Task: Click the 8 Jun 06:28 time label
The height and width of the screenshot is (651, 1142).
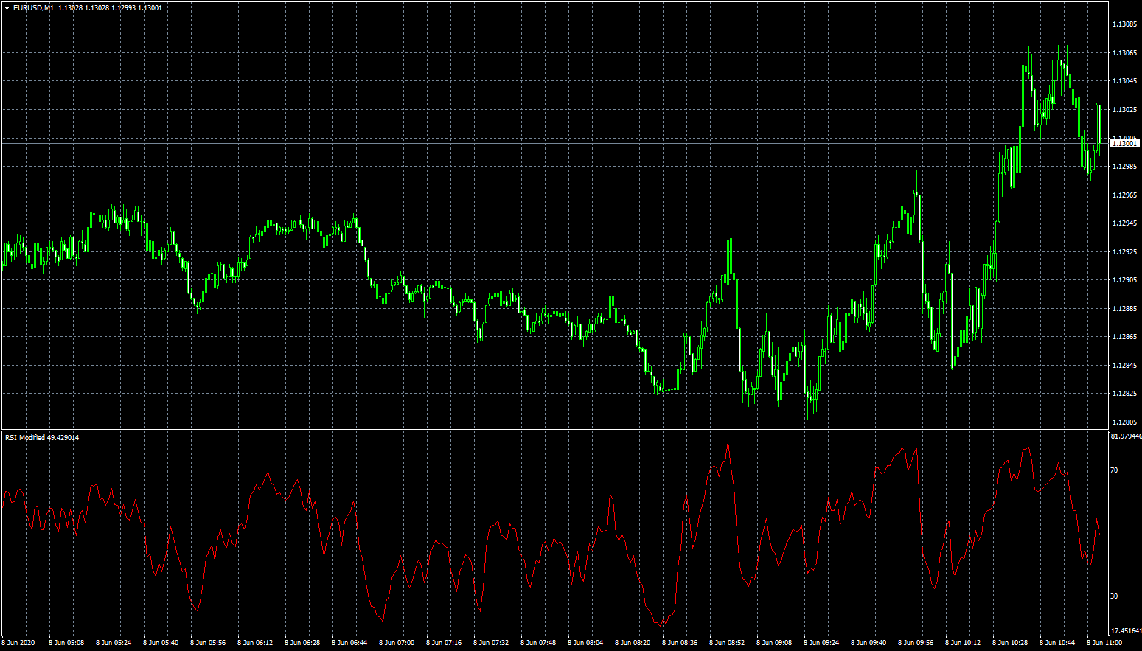Action: coord(302,643)
